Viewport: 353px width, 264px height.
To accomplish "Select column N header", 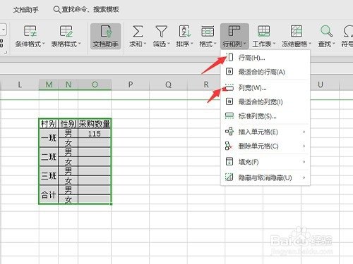I will pyautogui.click(x=68, y=84).
